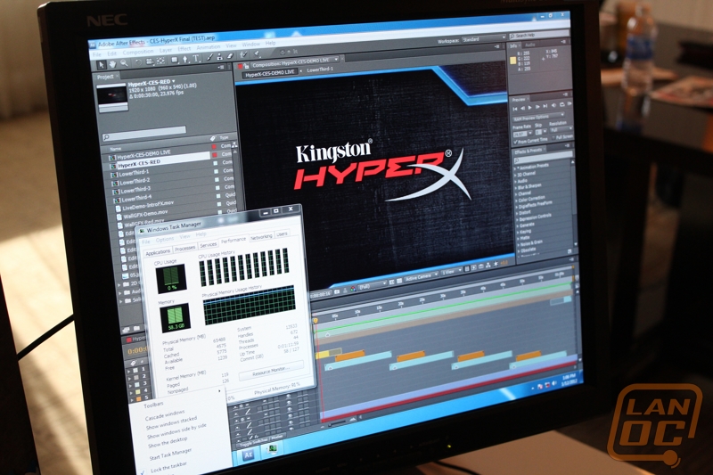Select the Unified Camera tool

tap(150, 61)
